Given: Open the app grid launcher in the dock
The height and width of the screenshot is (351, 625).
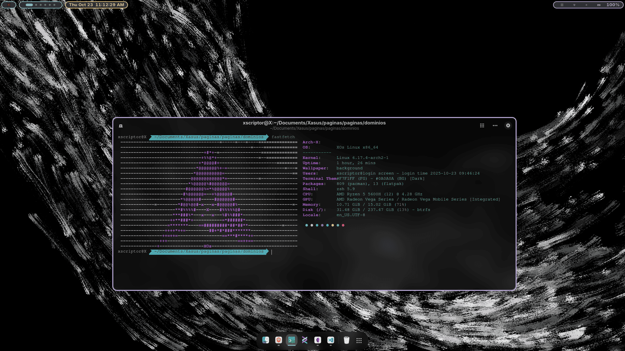Looking at the screenshot, I should pos(359,341).
